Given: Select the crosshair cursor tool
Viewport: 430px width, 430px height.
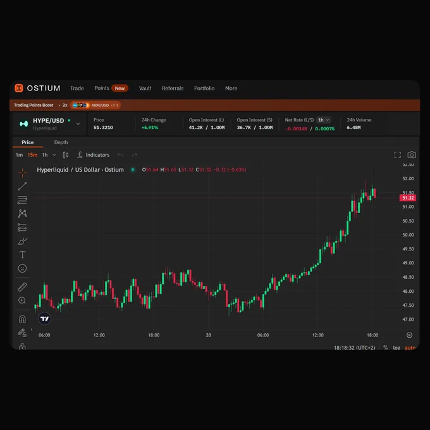Looking at the screenshot, I should [x=23, y=173].
